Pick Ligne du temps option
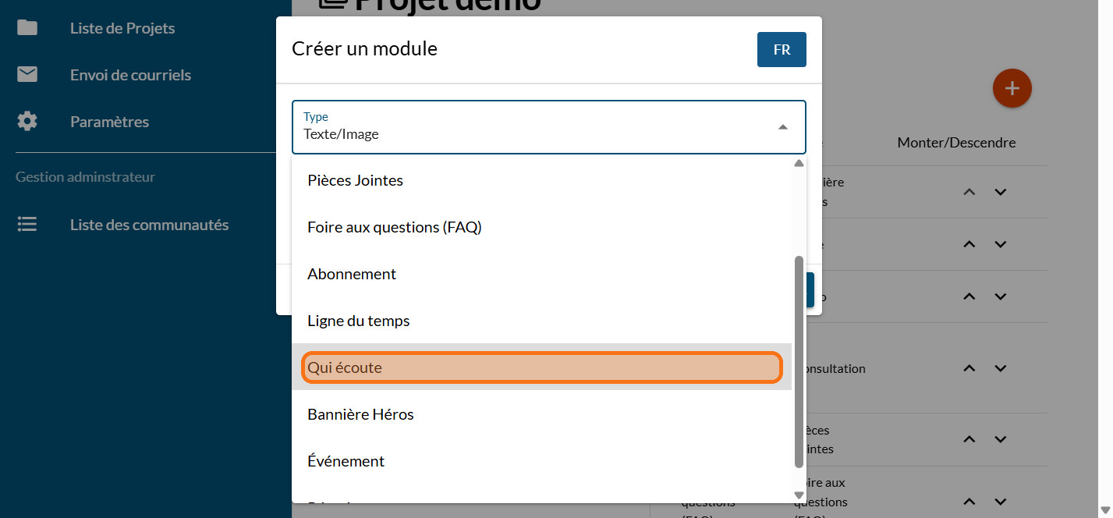 click(359, 321)
